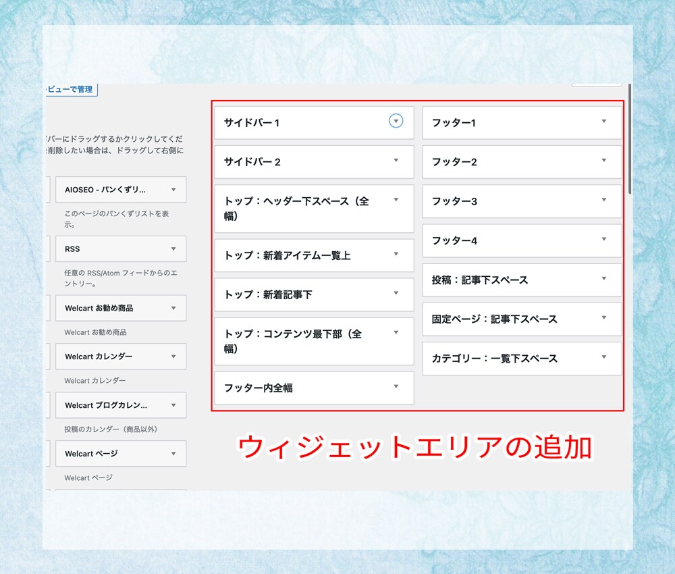Click the フッター2 title text
Image resolution: width=675 pixels, height=574 pixels.
(454, 162)
